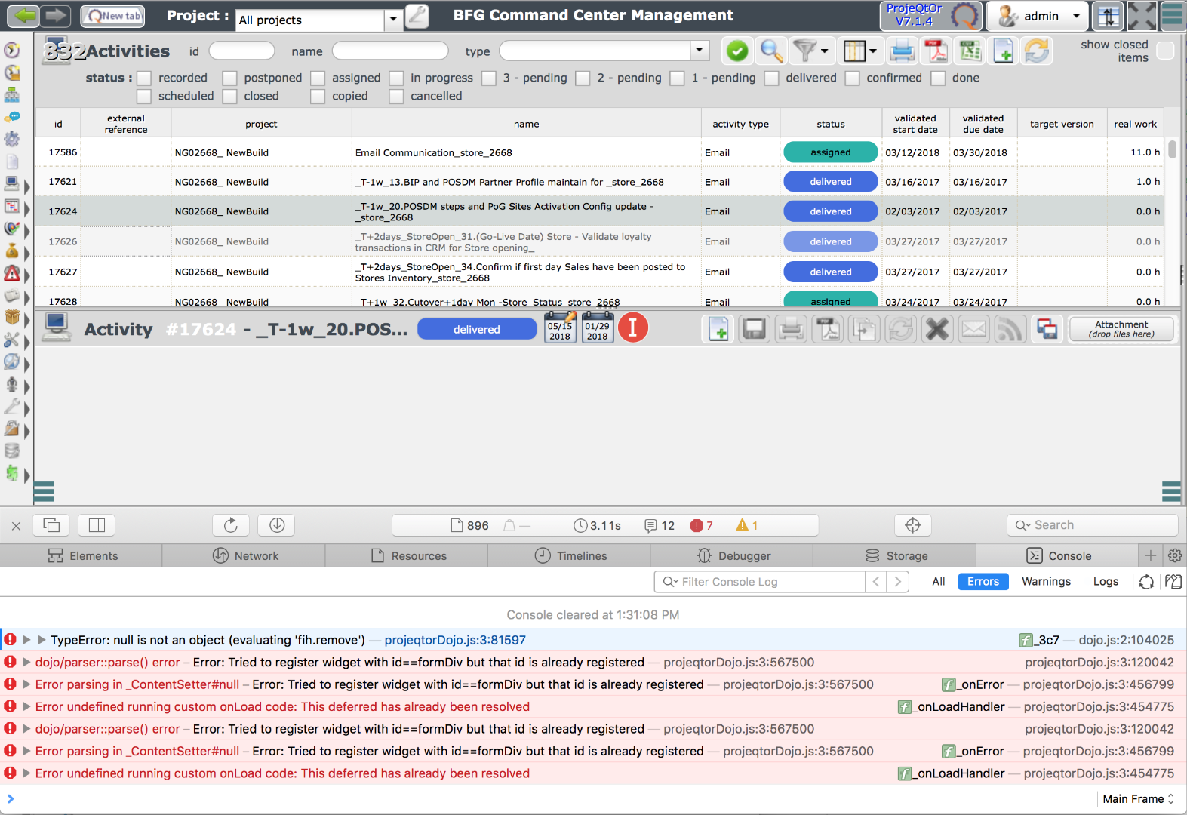Click the PDF export icon in list toolbar

pos(936,51)
